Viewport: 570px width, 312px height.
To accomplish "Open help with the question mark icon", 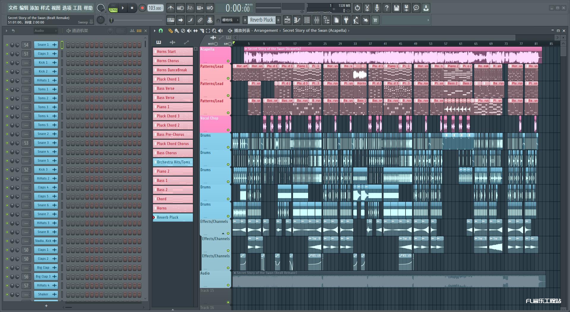I will click(387, 8).
